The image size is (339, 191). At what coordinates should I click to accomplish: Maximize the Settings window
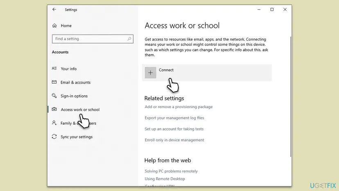pyautogui.click(x=272, y=9)
